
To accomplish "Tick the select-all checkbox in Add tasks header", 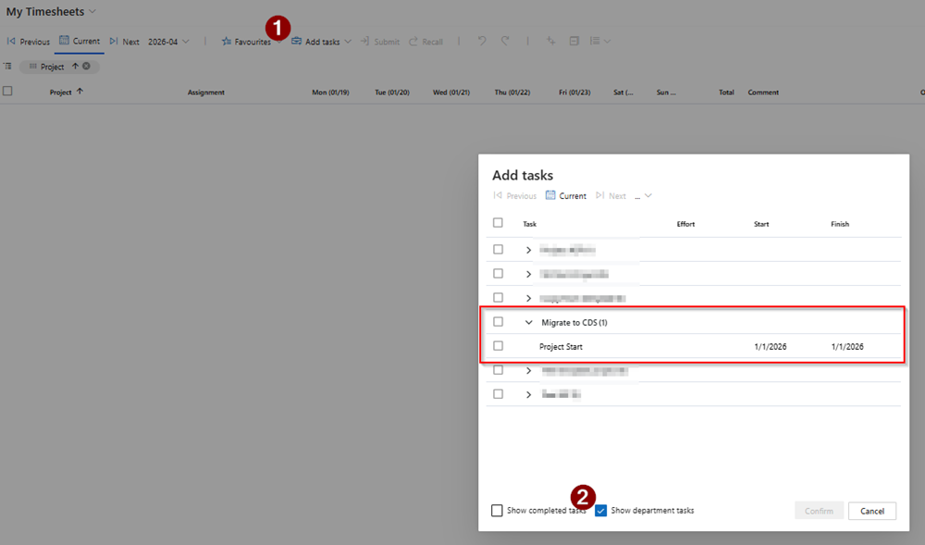I will (x=498, y=222).
